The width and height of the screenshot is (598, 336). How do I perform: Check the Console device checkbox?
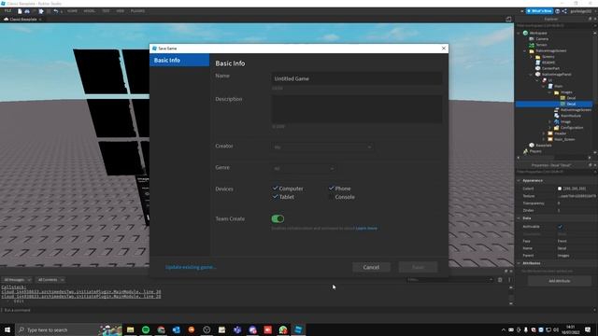click(x=331, y=197)
